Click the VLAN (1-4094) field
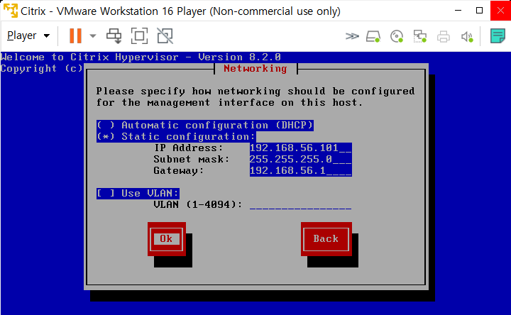Viewport: 511px width, 315px height. point(300,205)
